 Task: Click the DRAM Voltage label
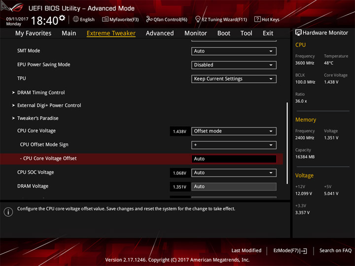tap(33, 186)
